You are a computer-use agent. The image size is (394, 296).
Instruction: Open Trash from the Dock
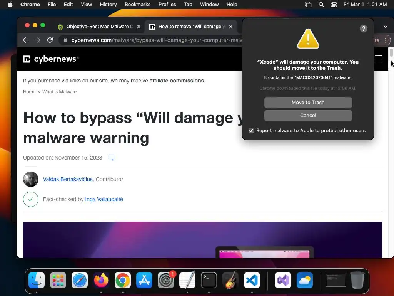(x=357, y=280)
